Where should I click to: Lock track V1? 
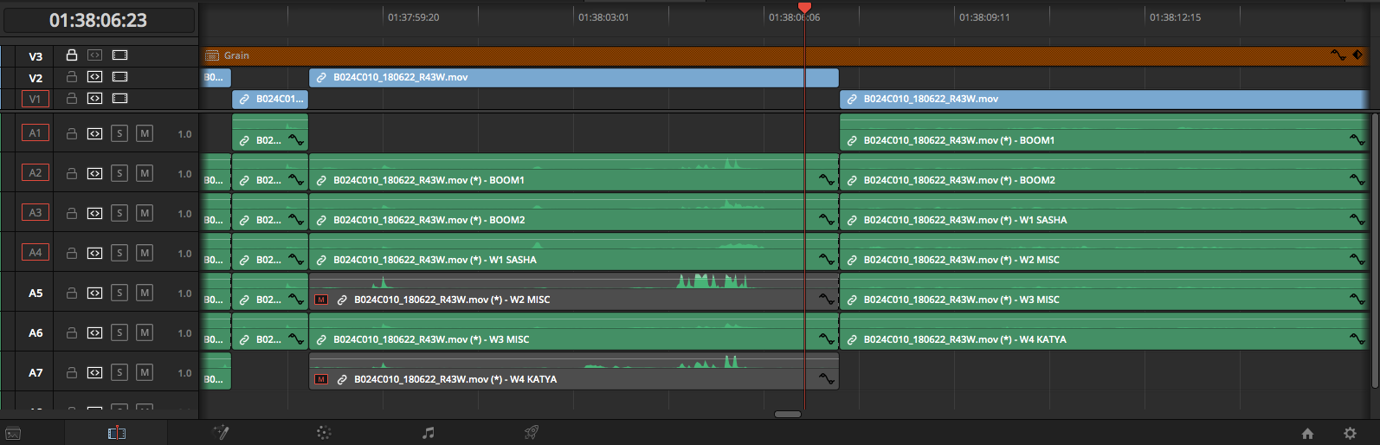pyautogui.click(x=72, y=99)
